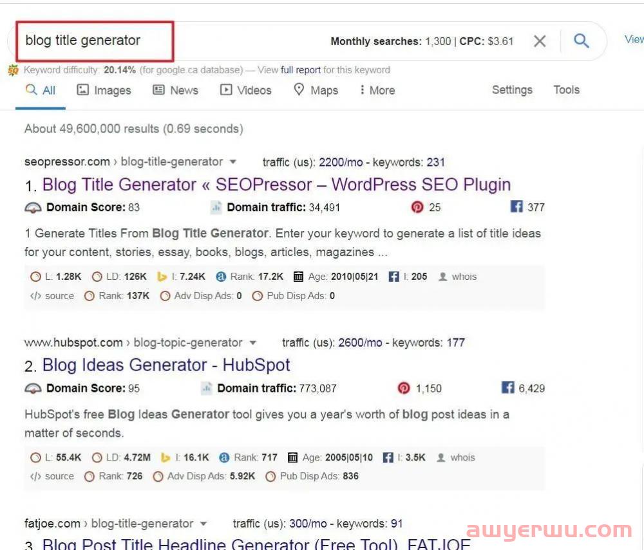Click the Monthly searches 1,300 value
The height and width of the screenshot is (550, 644).
pos(438,41)
